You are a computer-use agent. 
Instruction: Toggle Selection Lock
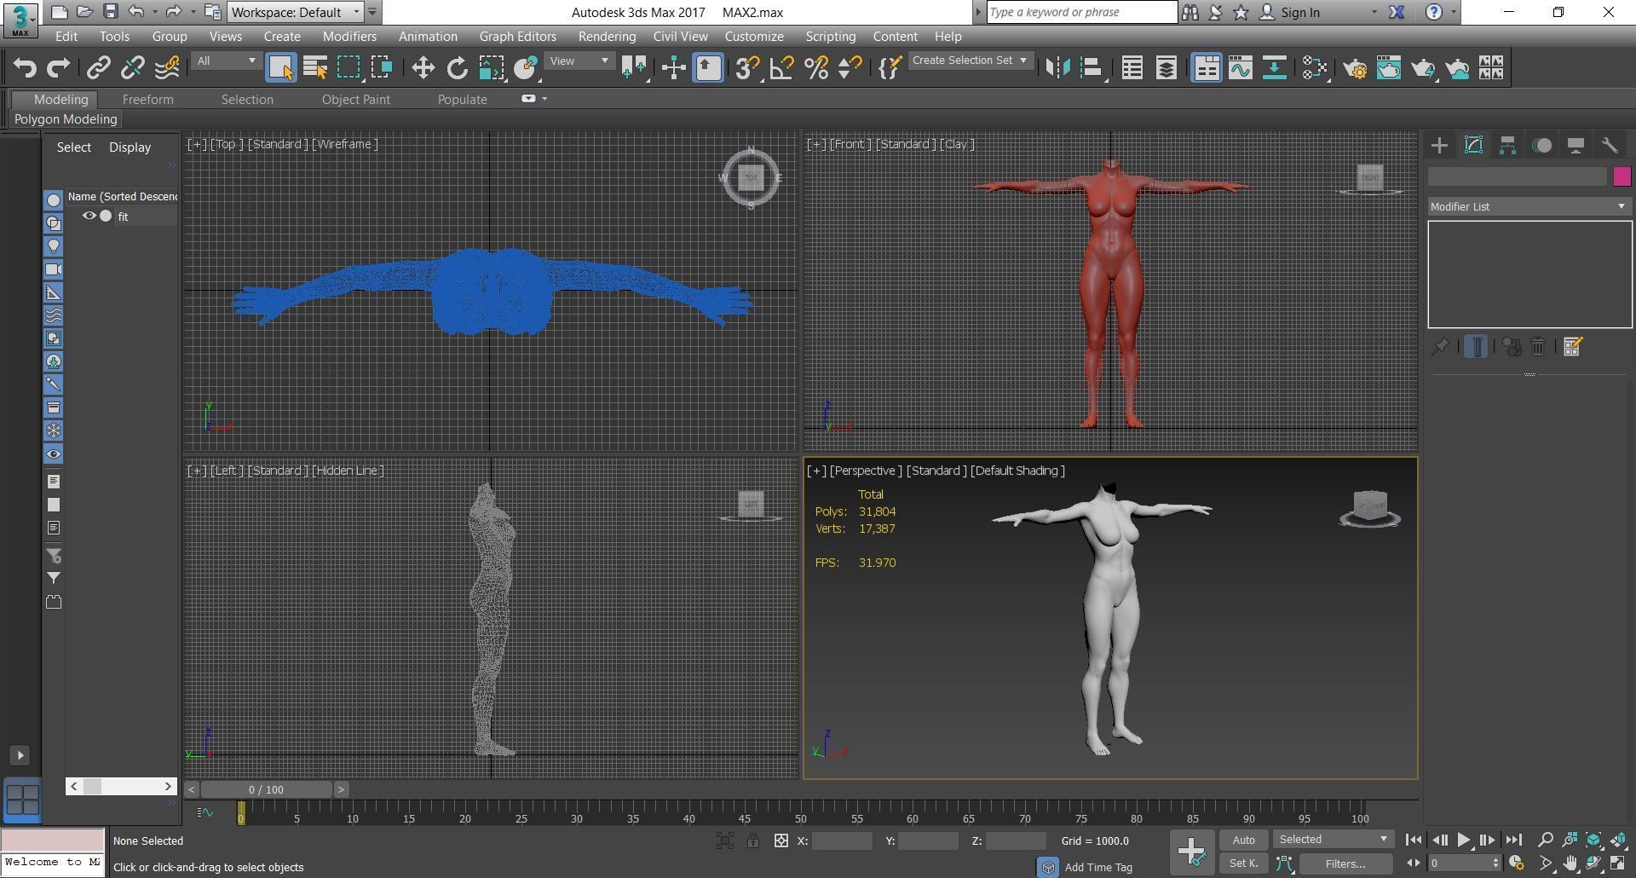753,840
